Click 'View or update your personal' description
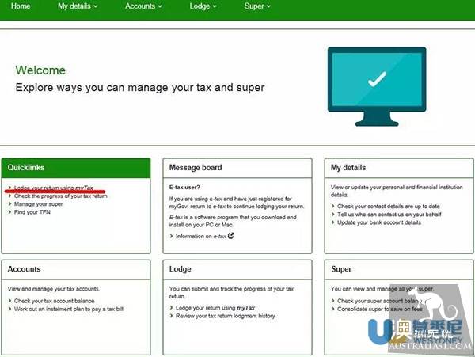Image resolution: width=475 pixels, height=357 pixels. (x=397, y=191)
